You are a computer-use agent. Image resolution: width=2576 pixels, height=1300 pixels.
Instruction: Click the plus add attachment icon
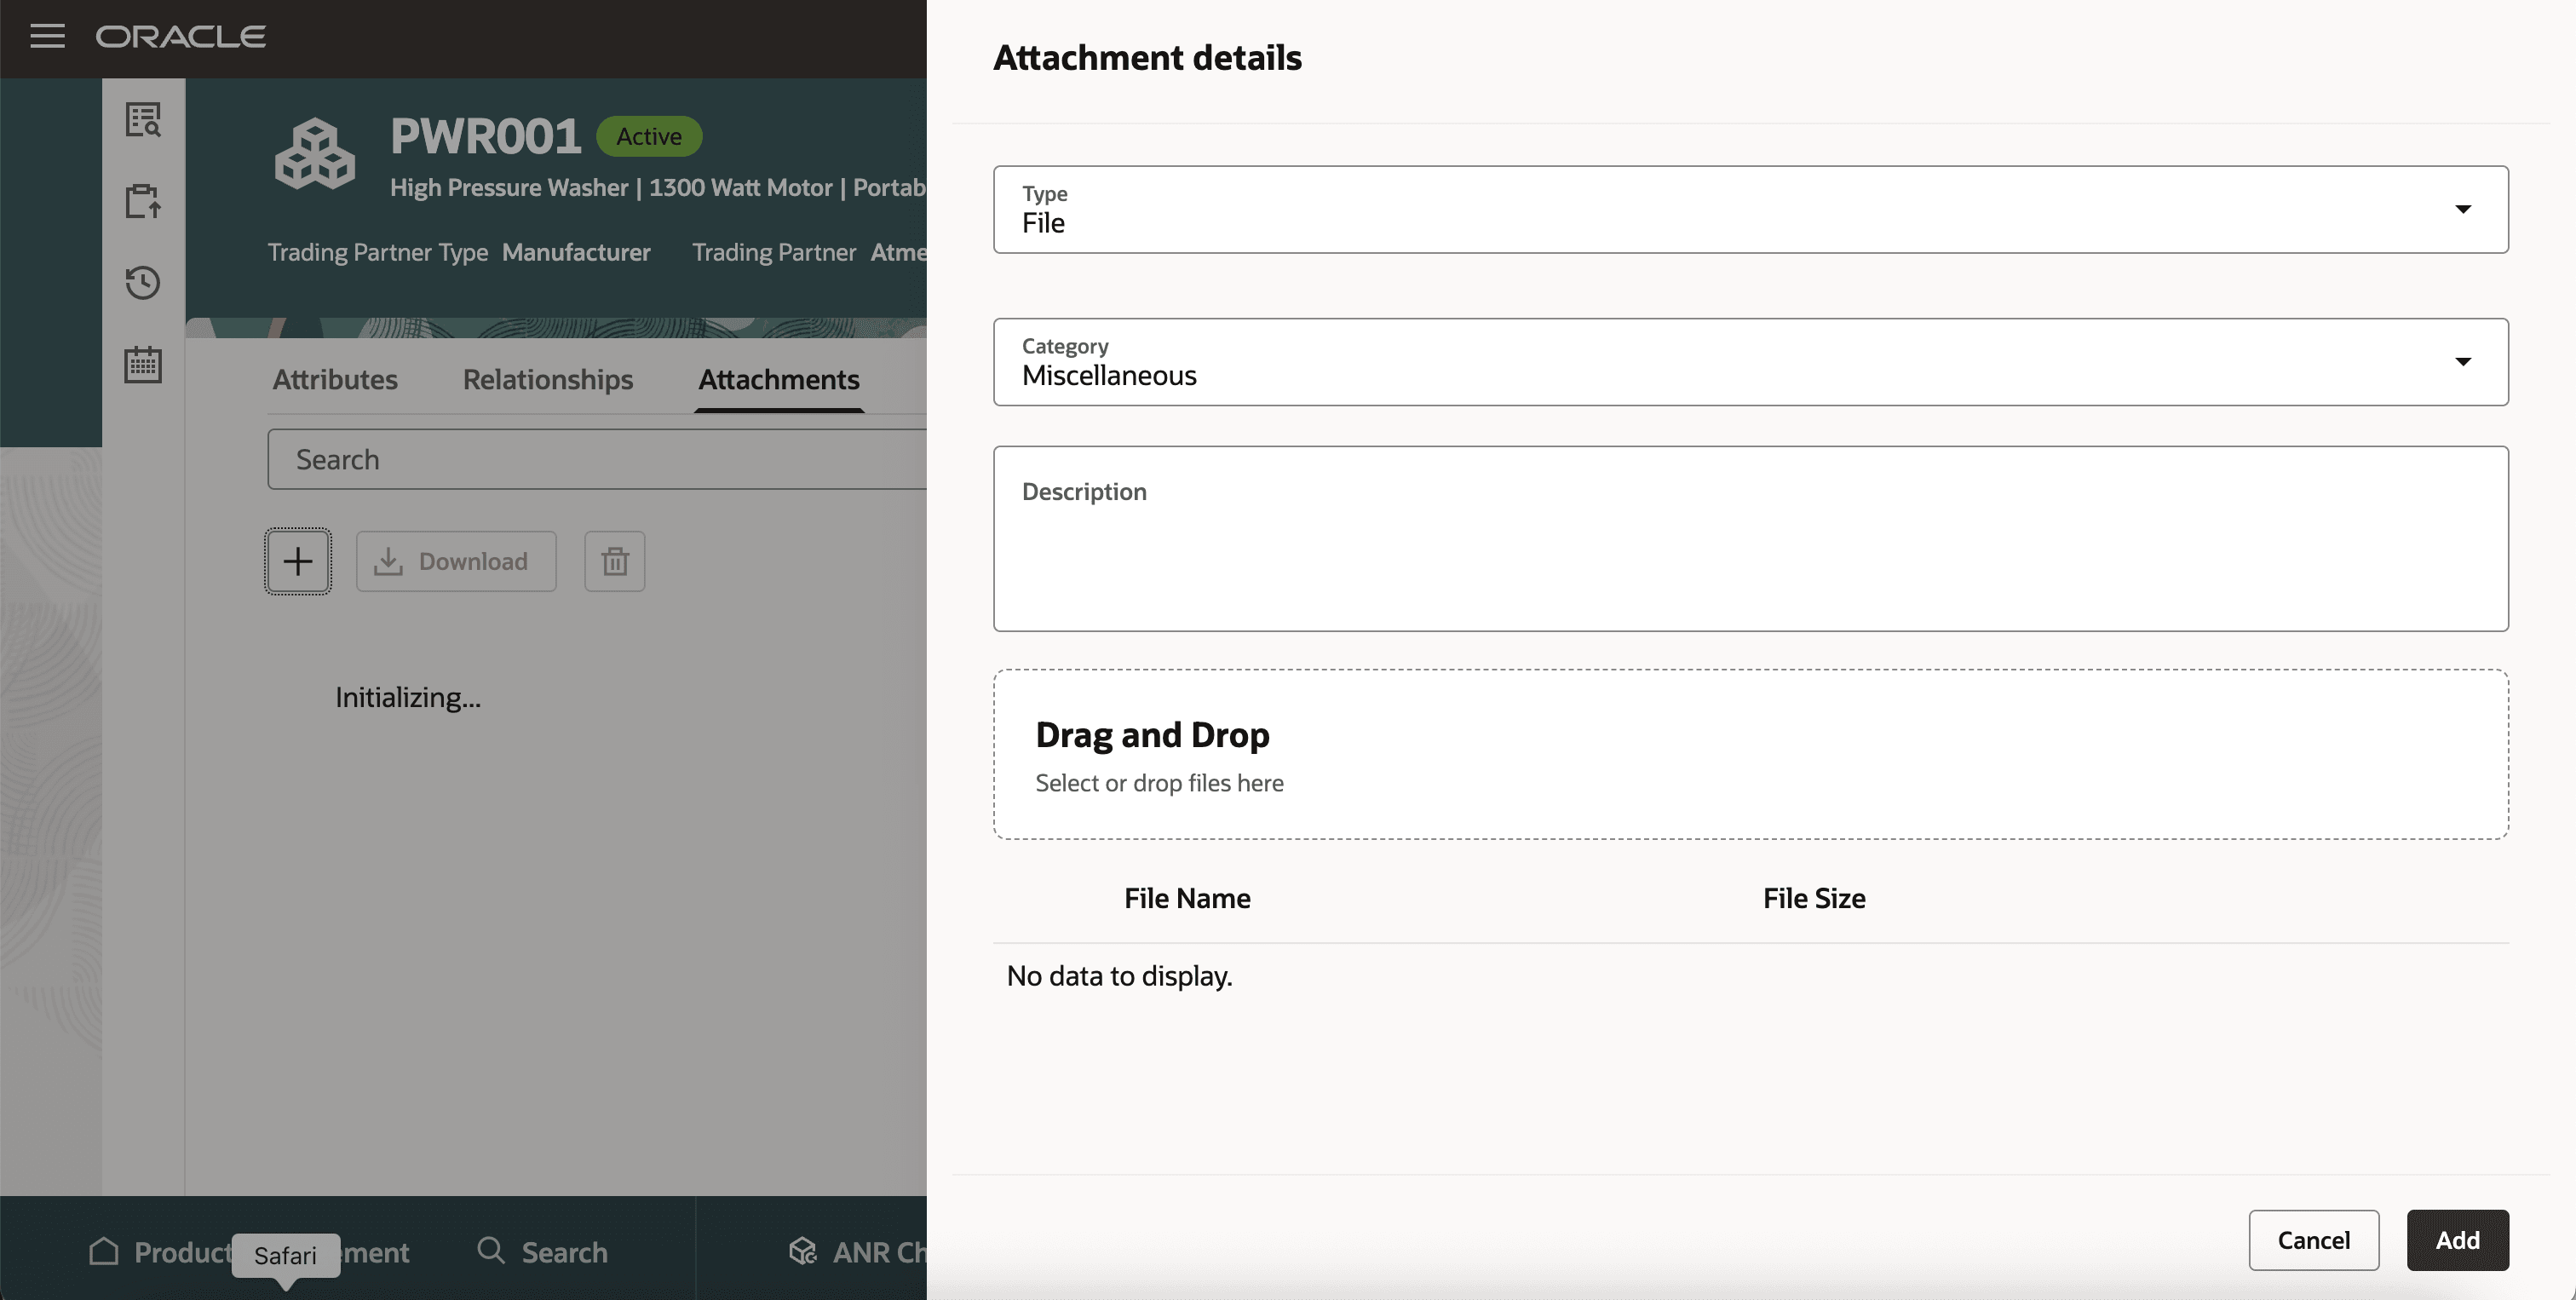(298, 561)
